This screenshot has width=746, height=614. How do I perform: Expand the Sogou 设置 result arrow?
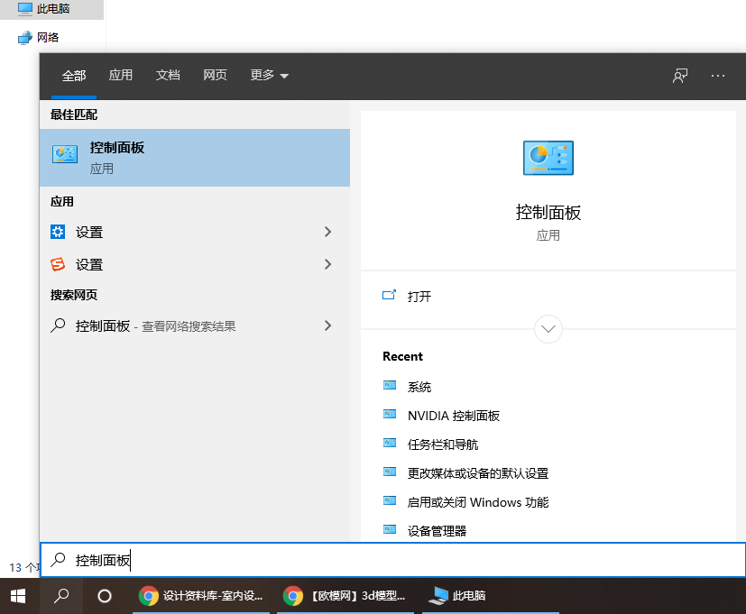[x=327, y=264]
